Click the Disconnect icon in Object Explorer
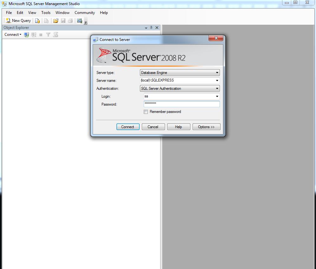Screen dimensions: 316x269 (34, 35)
